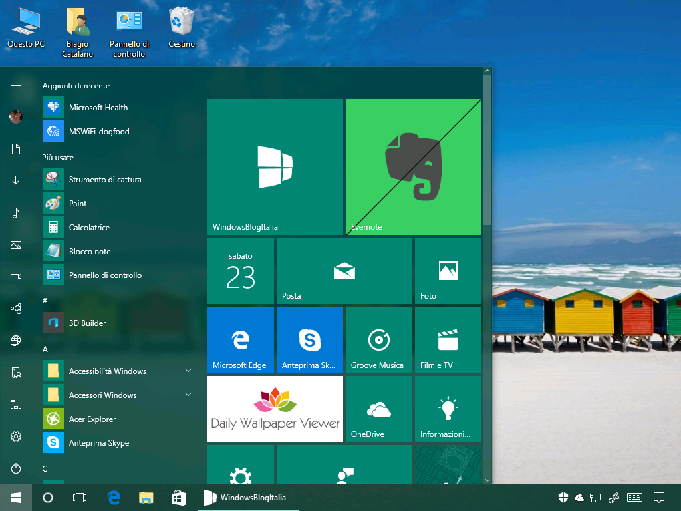Screen dimensions: 681x511
Task: Click Start menu scrollbar up arrow
Action: pyautogui.click(x=487, y=71)
